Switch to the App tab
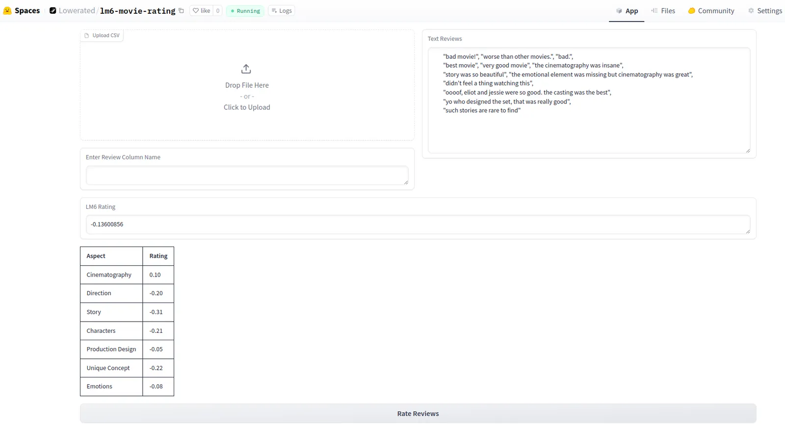Screen dimensions: 785x426 point(627,11)
